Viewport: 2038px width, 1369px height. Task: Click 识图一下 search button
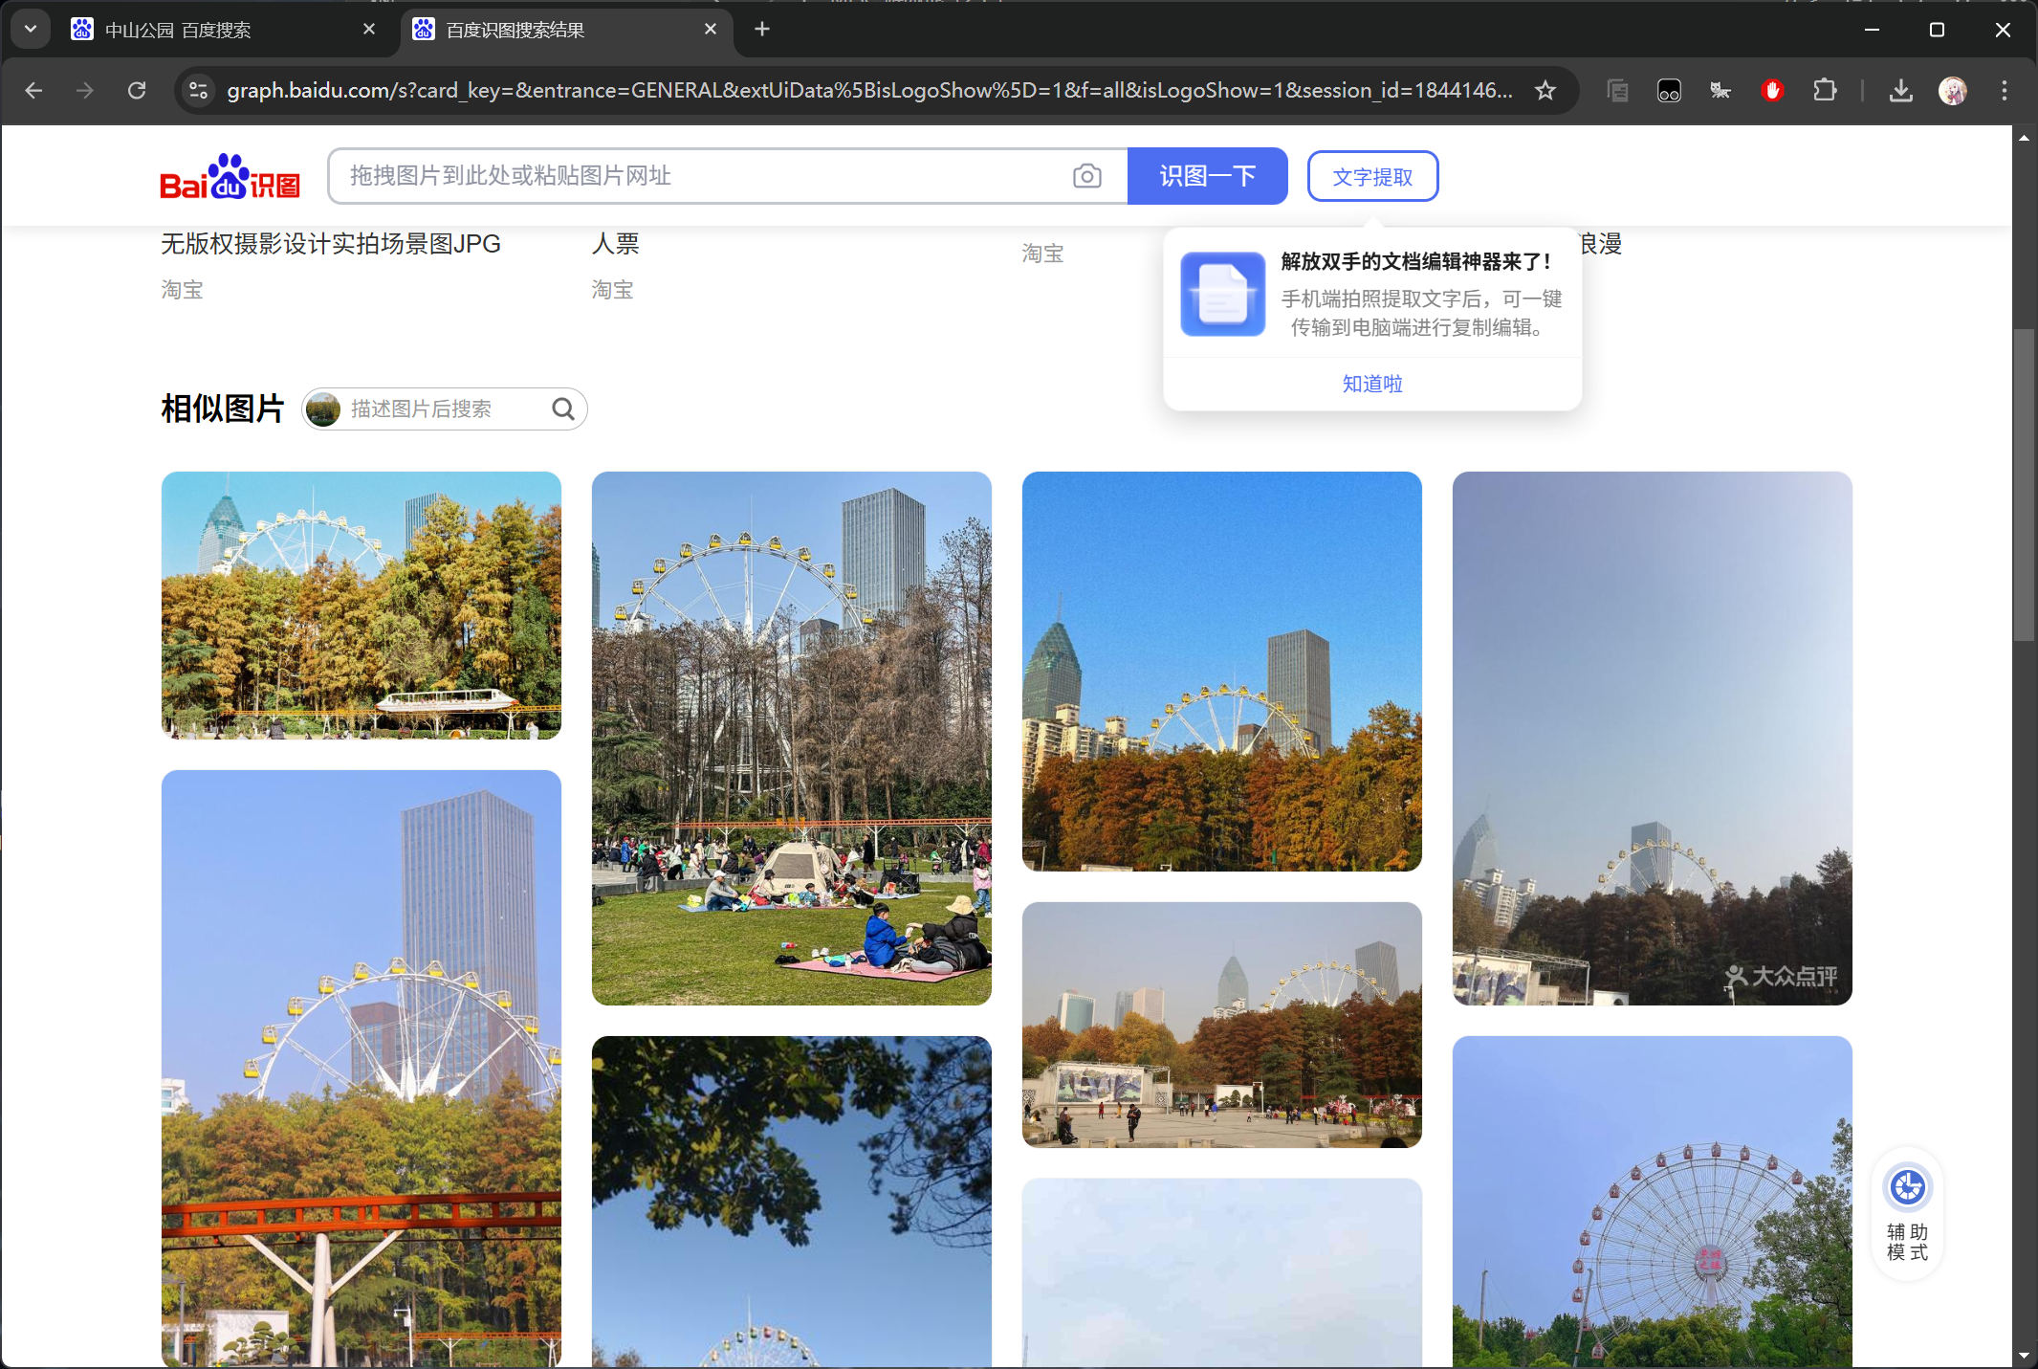pos(1207,176)
